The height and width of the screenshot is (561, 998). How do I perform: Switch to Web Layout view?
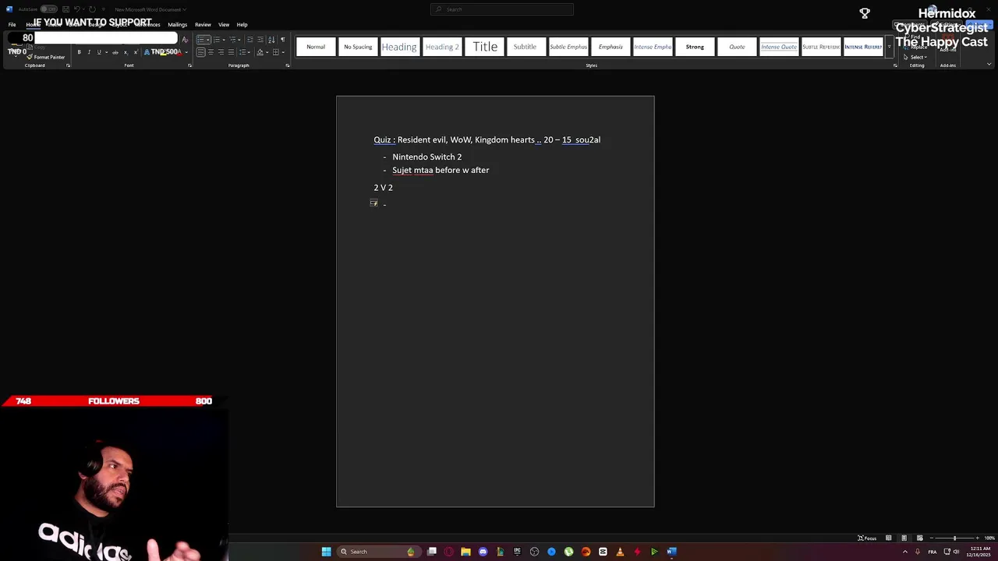pyautogui.click(x=919, y=538)
